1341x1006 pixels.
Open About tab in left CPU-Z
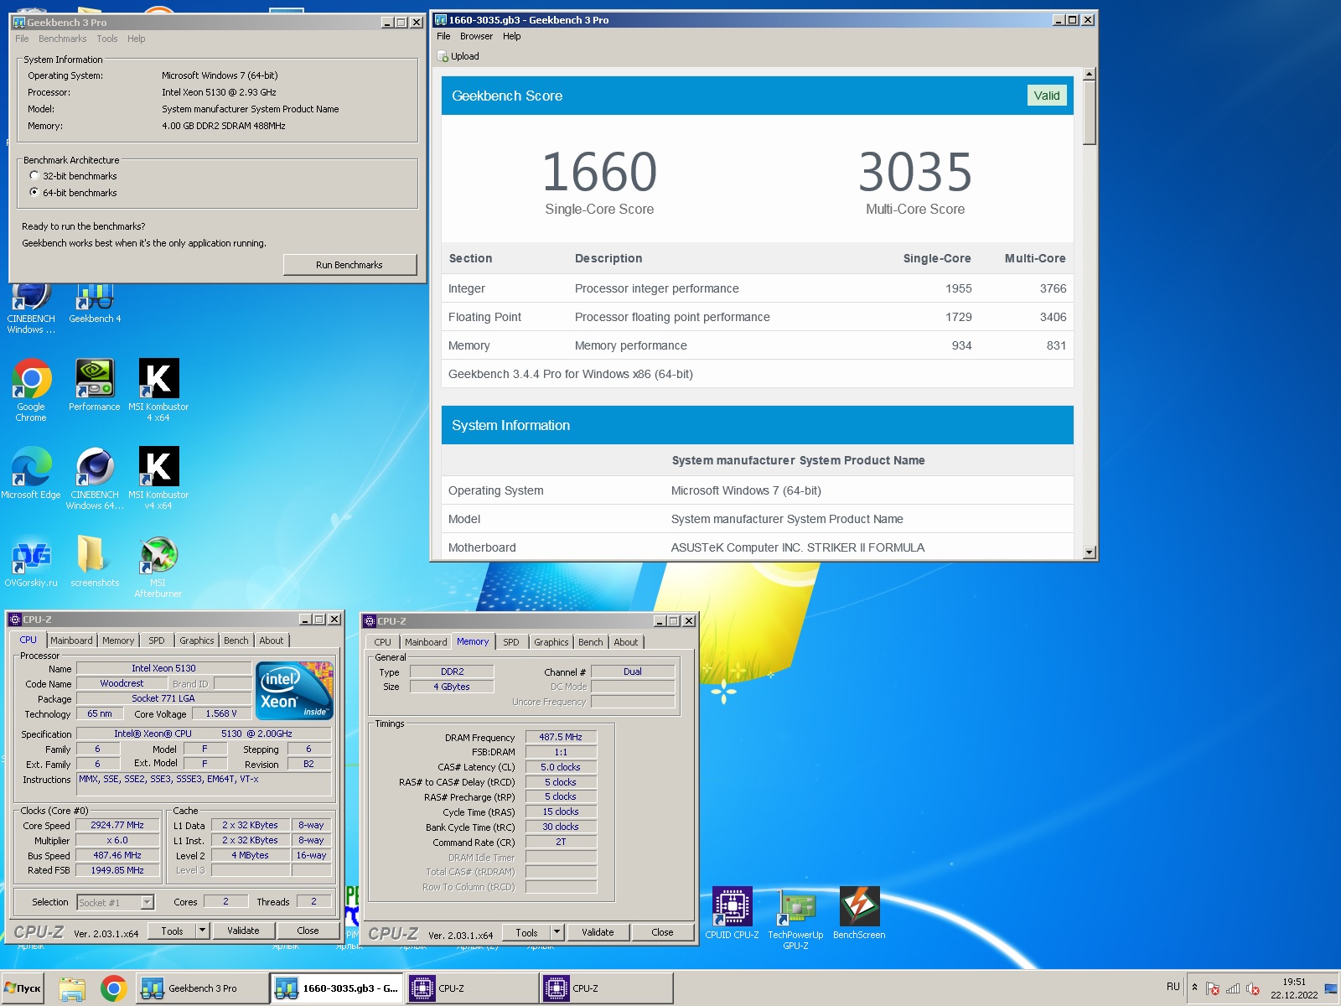click(x=271, y=640)
